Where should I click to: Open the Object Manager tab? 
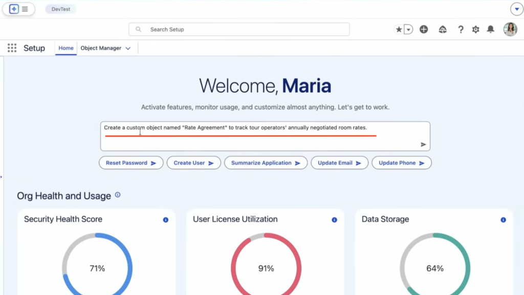coord(101,48)
